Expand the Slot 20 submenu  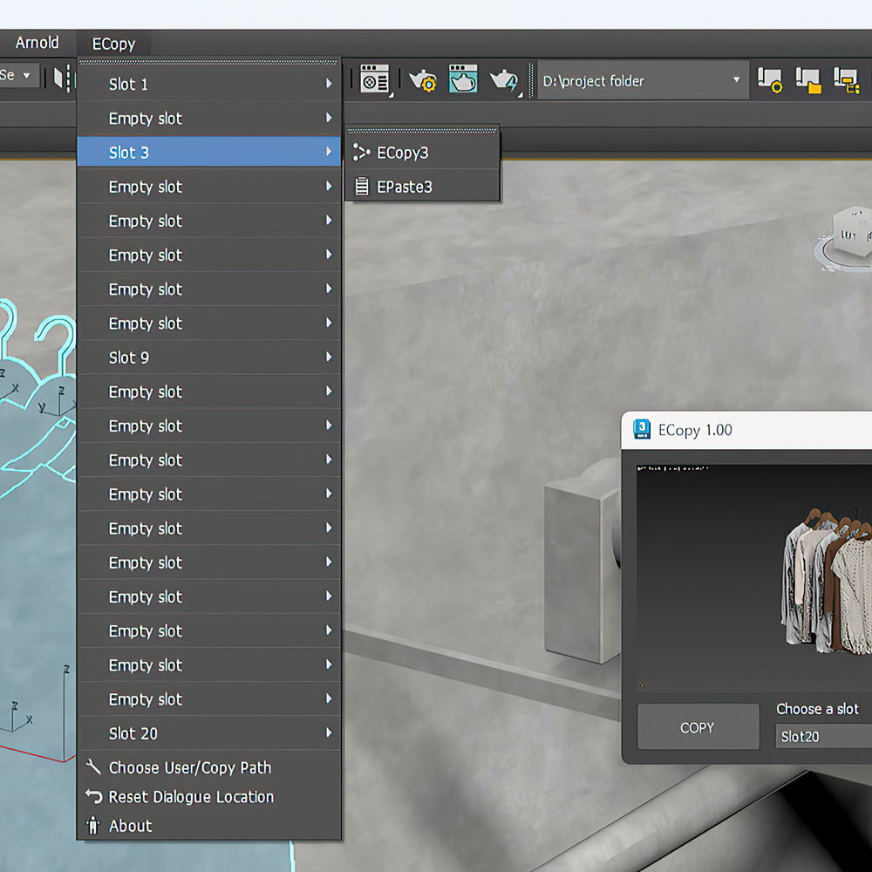pyautogui.click(x=209, y=733)
